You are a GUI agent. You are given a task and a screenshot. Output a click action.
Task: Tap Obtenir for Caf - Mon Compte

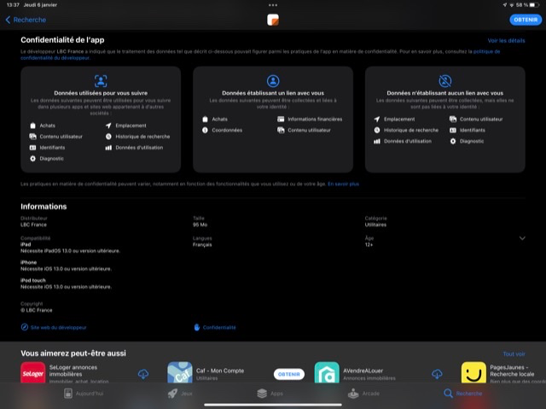288,374
